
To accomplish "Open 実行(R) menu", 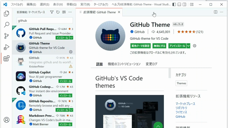I will click(x=85, y=5).
